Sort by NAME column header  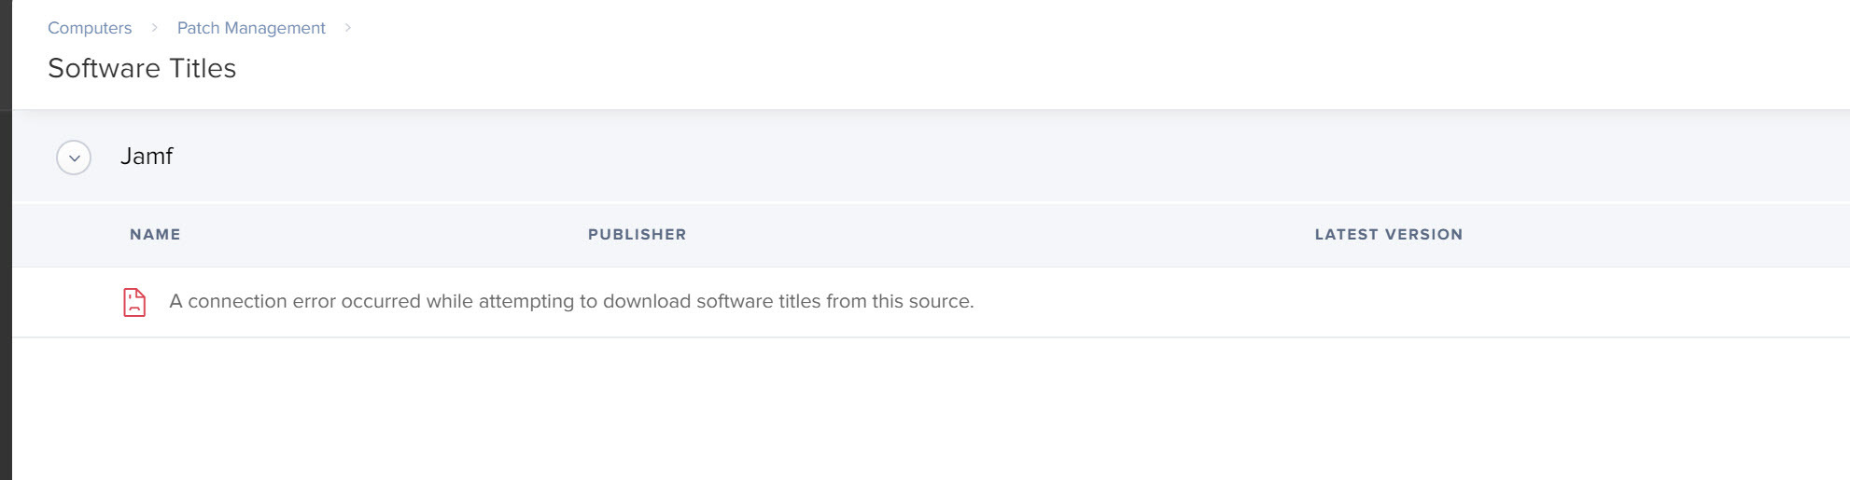[x=155, y=235]
